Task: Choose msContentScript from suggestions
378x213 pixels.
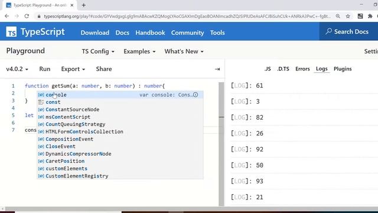Action: (120, 117)
